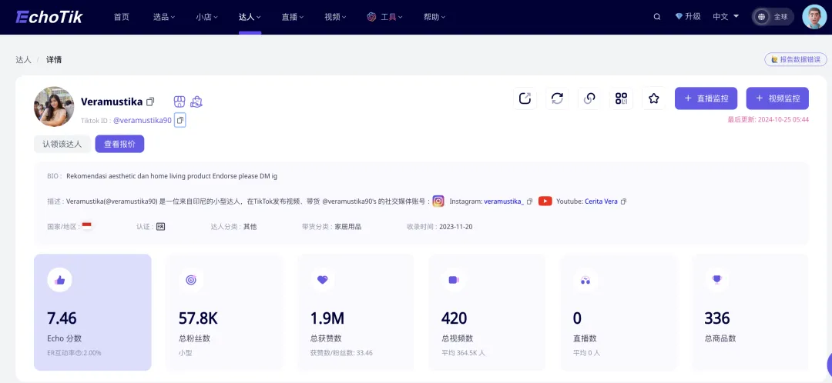Screen dimensions: 832x383
Task: Expand the 直播 navigation dropdown
Action: [293, 17]
